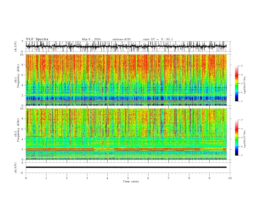Click the "5" volt tick of ch.3 waveform

tap(23, 162)
